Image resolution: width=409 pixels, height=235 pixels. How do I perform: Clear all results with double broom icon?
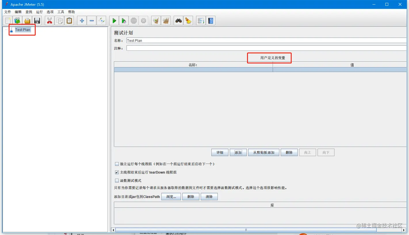pos(166,21)
